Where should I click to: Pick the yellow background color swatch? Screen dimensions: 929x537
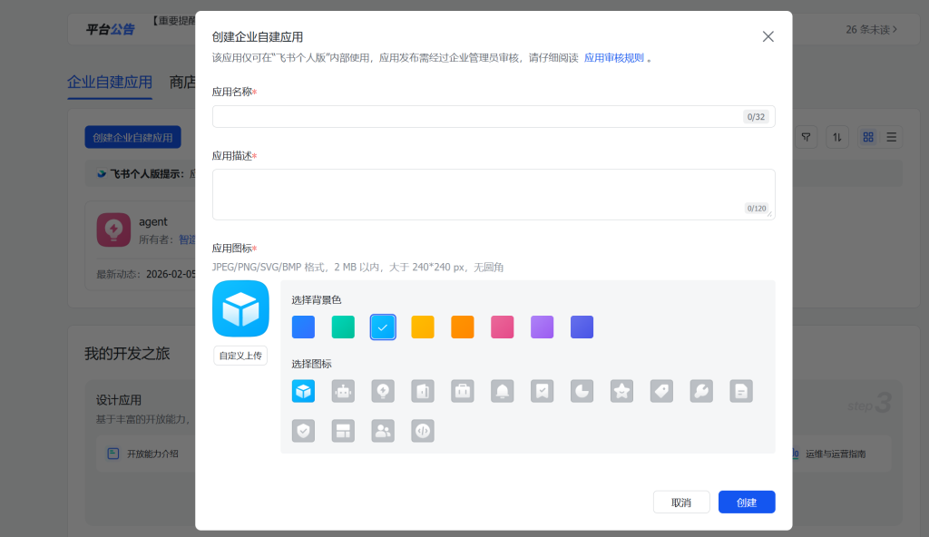click(x=423, y=327)
